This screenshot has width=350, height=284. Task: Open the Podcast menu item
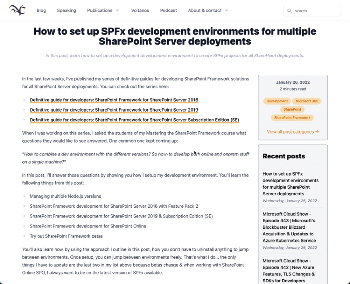[x=168, y=10]
